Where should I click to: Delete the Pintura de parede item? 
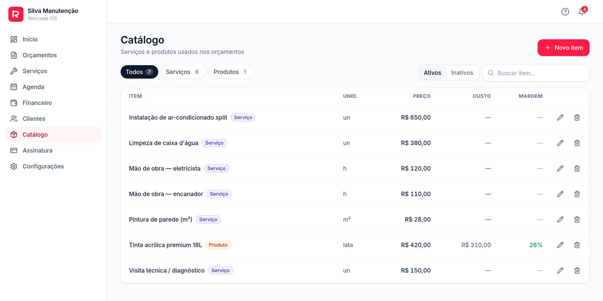[x=577, y=219]
